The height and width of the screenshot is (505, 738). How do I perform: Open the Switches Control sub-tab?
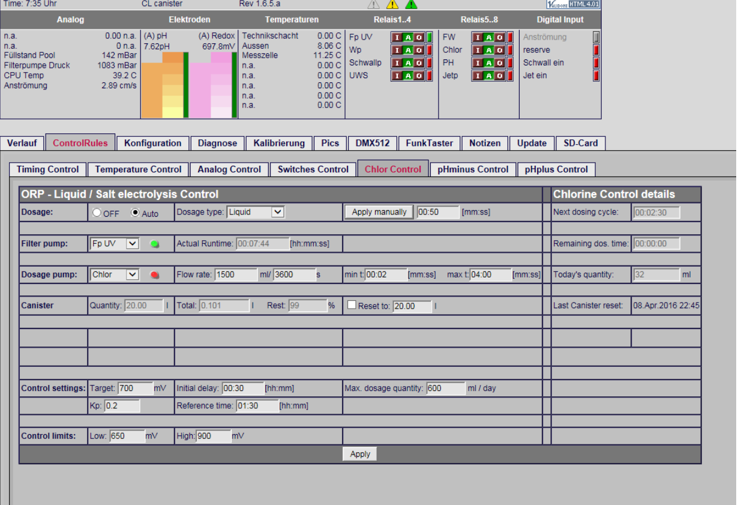(x=313, y=169)
